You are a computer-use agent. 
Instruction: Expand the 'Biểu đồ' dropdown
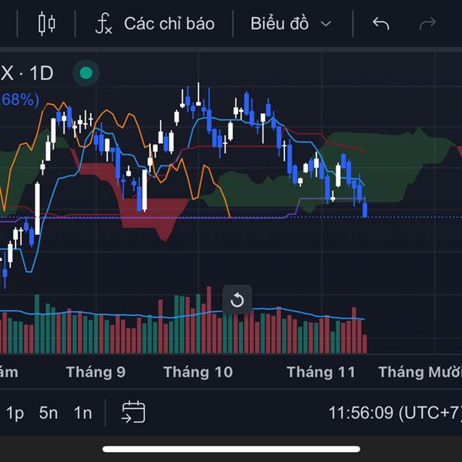pos(291,24)
